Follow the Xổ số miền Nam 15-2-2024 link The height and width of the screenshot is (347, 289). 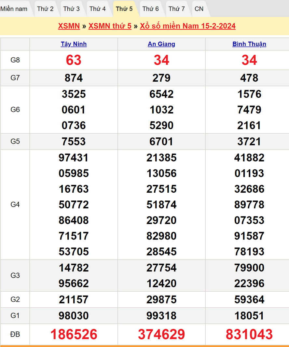(x=188, y=26)
